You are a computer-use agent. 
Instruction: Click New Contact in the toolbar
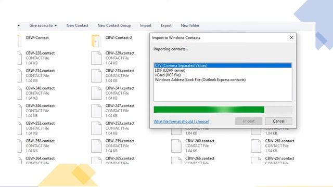tap(78, 25)
